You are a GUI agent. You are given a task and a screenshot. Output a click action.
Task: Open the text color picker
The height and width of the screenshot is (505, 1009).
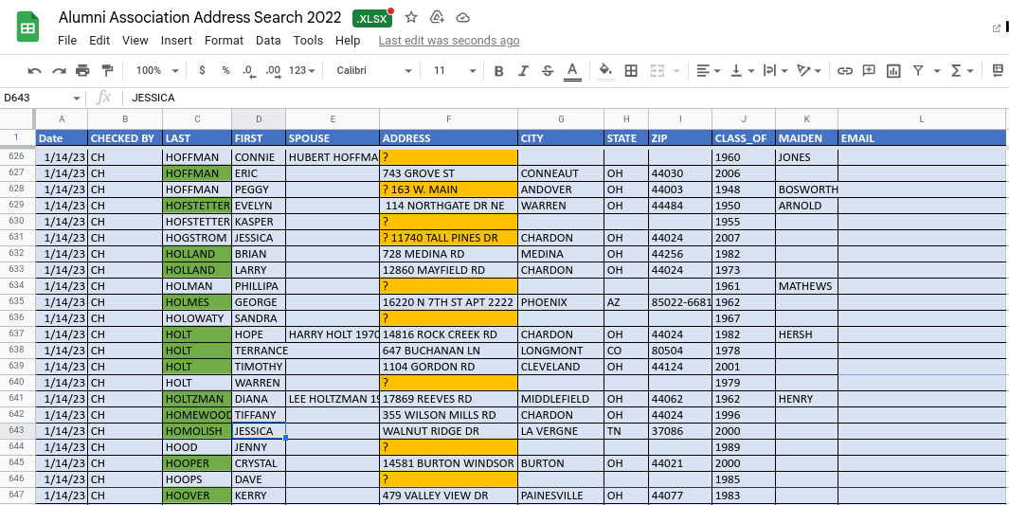tap(572, 71)
